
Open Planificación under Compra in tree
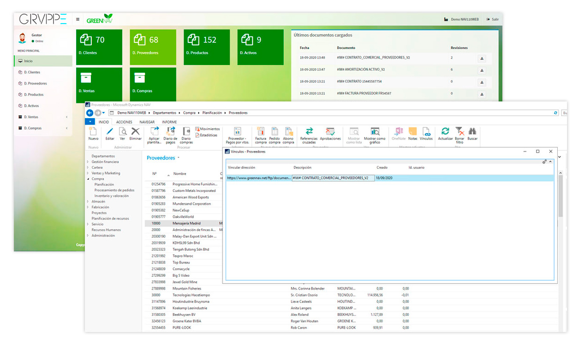[104, 184]
